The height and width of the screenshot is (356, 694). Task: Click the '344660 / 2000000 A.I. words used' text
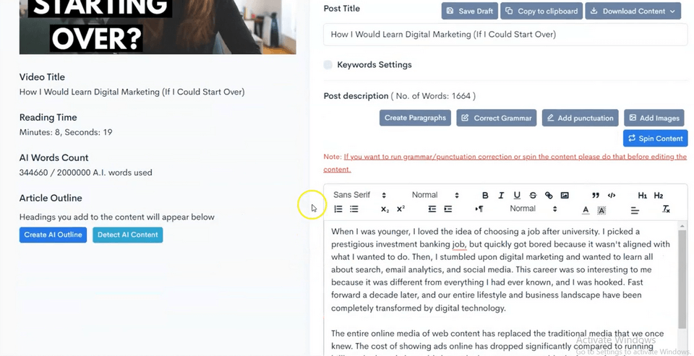(x=85, y=173)
